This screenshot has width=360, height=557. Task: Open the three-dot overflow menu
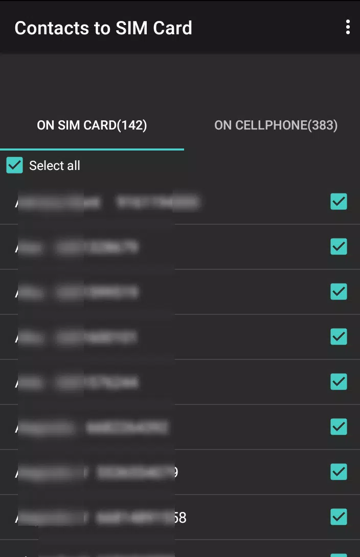(x=348, y=27)
